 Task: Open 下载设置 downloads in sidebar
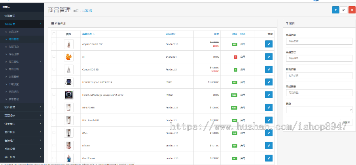(x=22, y=84)
